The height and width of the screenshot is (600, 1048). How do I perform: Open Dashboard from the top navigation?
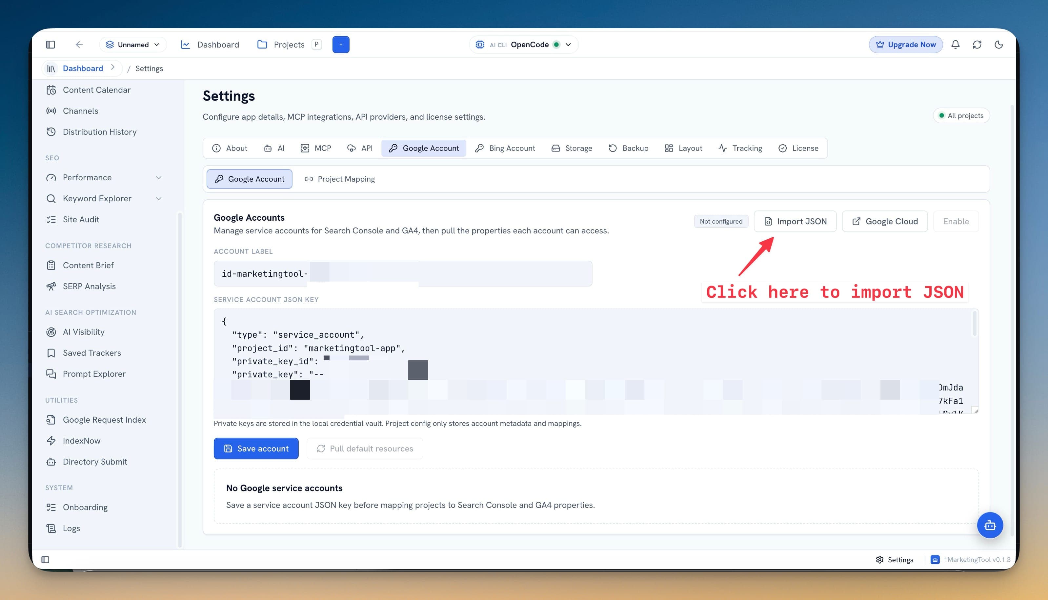tap(210, 45)
